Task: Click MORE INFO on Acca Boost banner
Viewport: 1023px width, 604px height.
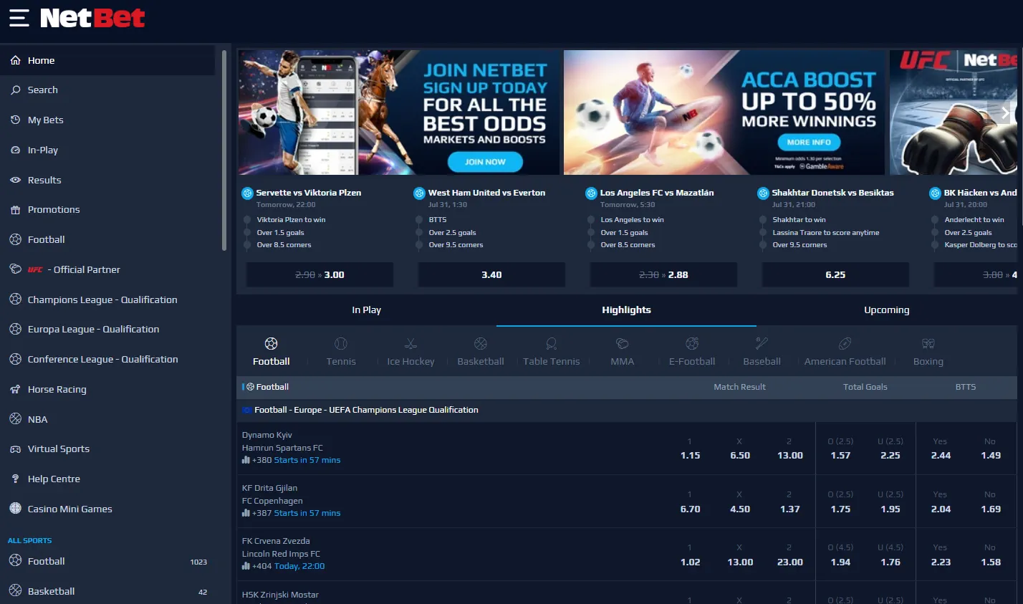Action: click(809, 142)
